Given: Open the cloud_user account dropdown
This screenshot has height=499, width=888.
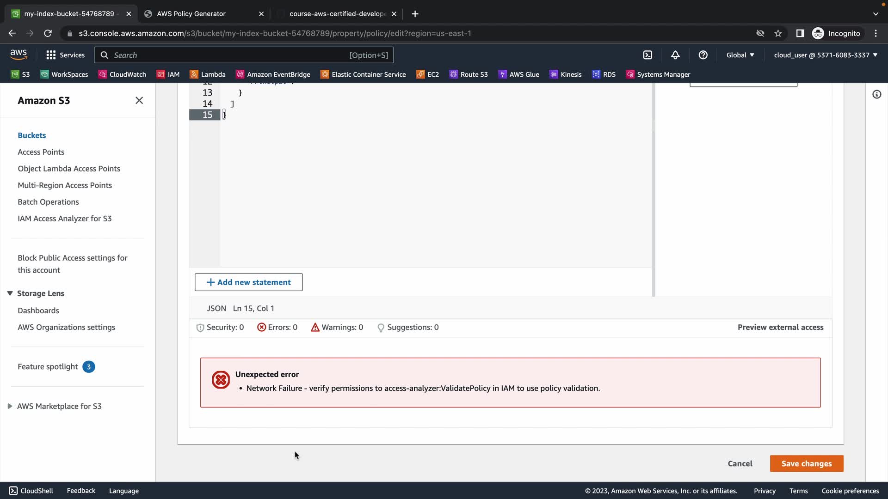Looking at the screenshot, I should pyautogui.click(x=826, y=55).
